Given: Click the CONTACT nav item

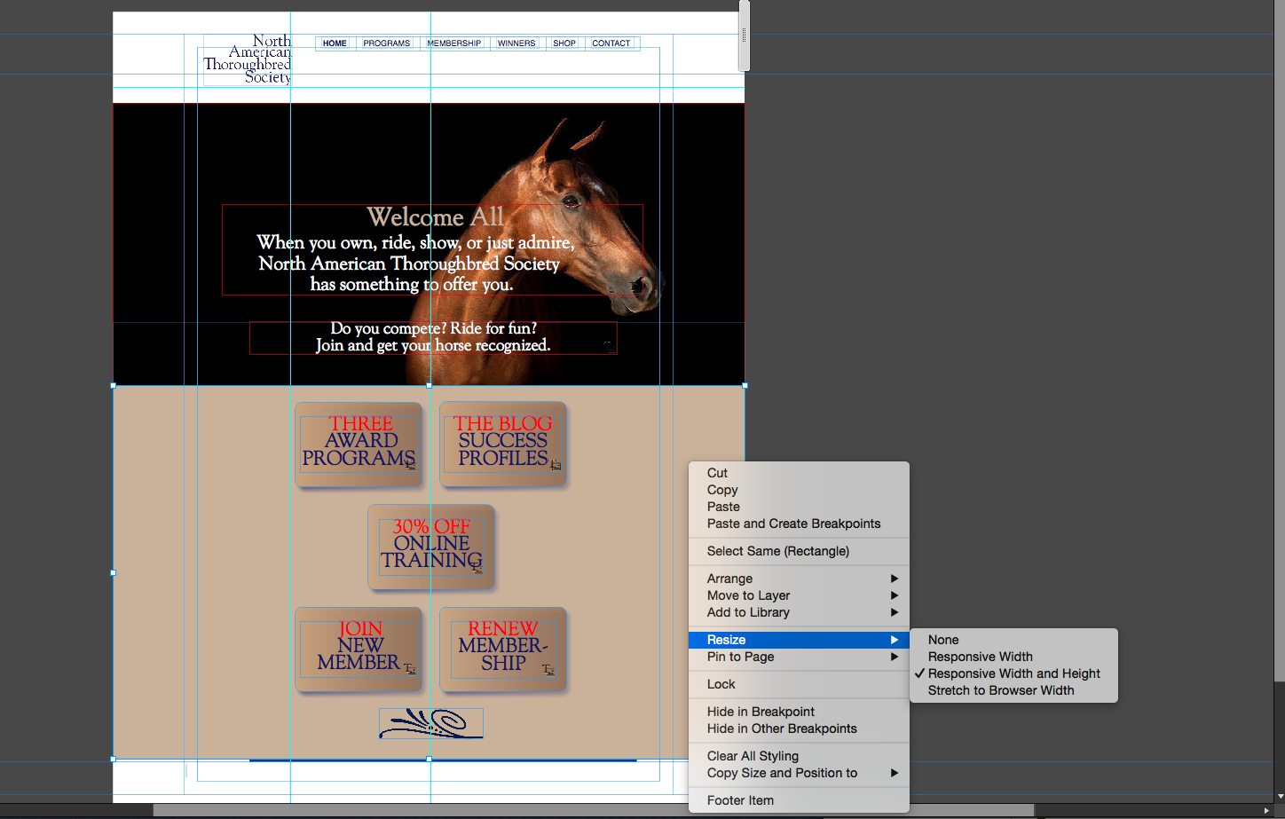Looking at the screenshot, I should 611,43.
